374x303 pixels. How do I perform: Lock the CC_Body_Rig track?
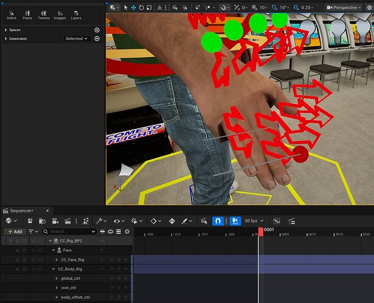18,269
